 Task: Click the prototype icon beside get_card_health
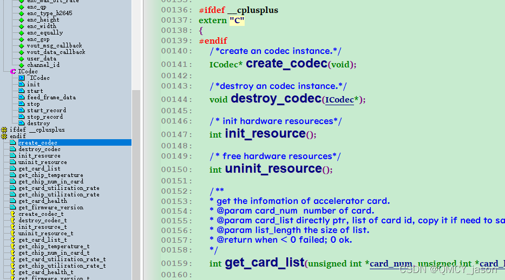[x=13, y=201]
